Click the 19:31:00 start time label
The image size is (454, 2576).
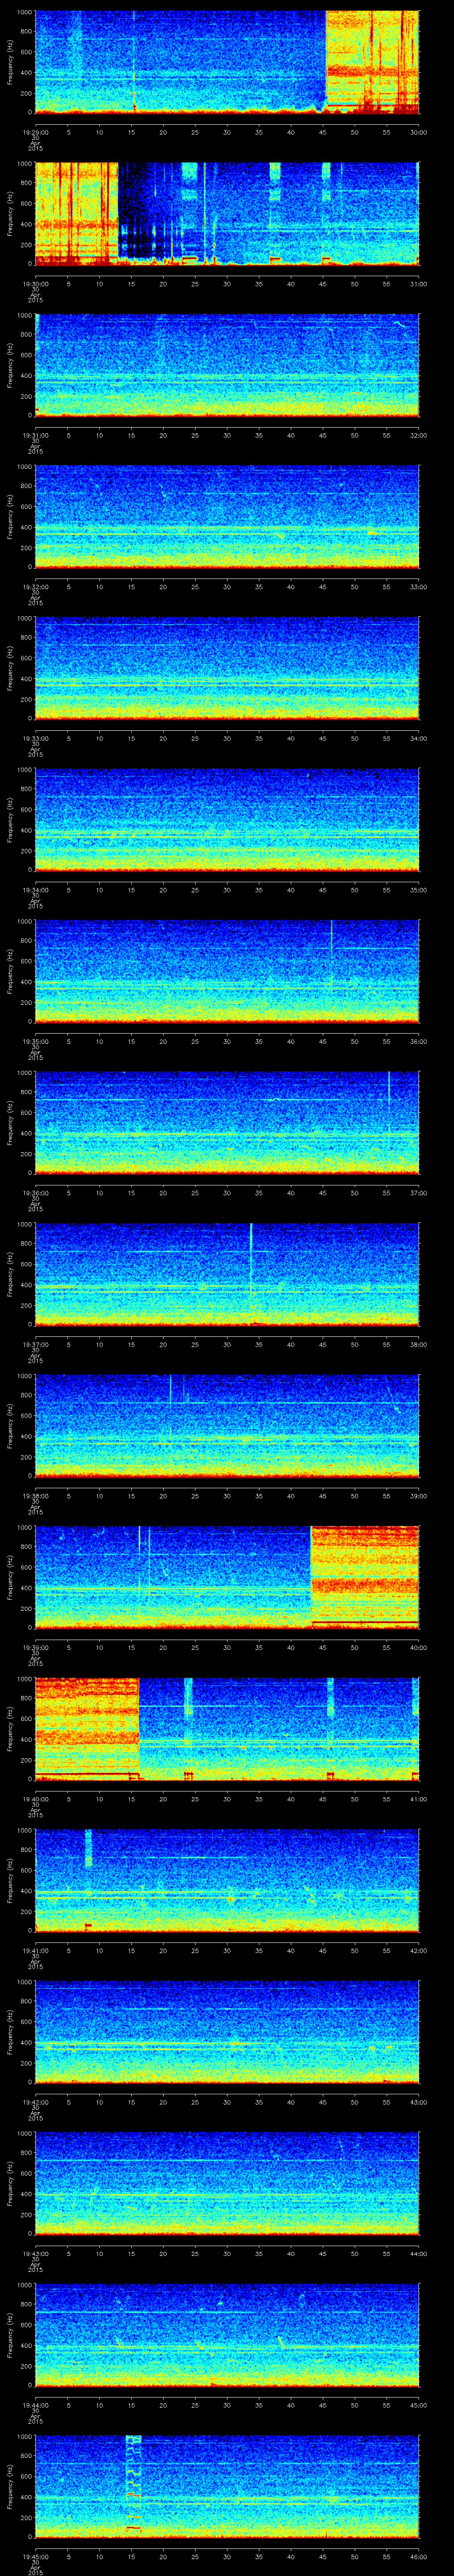35,435
